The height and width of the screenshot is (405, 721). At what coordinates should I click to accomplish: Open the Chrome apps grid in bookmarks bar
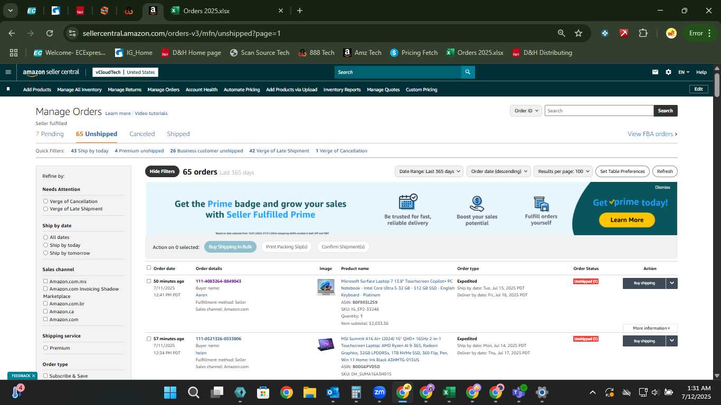pos(14,53)
